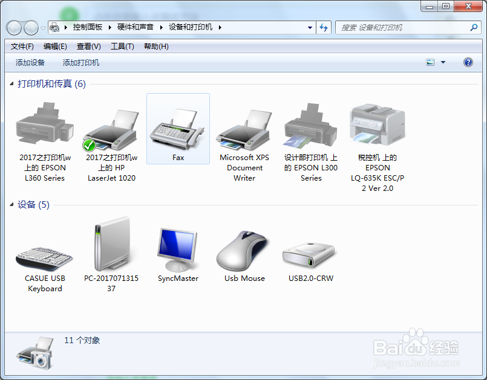The height and width of the screenshot is (380, 487).
Task: Select the CASUE USB Keyboard icon
Action: tap(44, 259)
